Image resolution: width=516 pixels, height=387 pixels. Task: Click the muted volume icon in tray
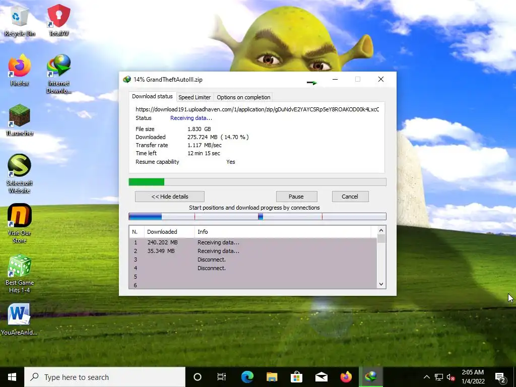pos(451,377)
